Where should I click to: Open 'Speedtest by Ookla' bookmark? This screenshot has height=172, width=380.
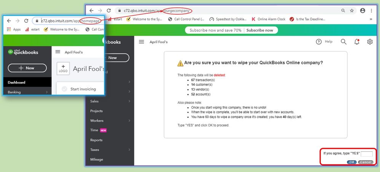pyautogui.click(x=228, y=19)
